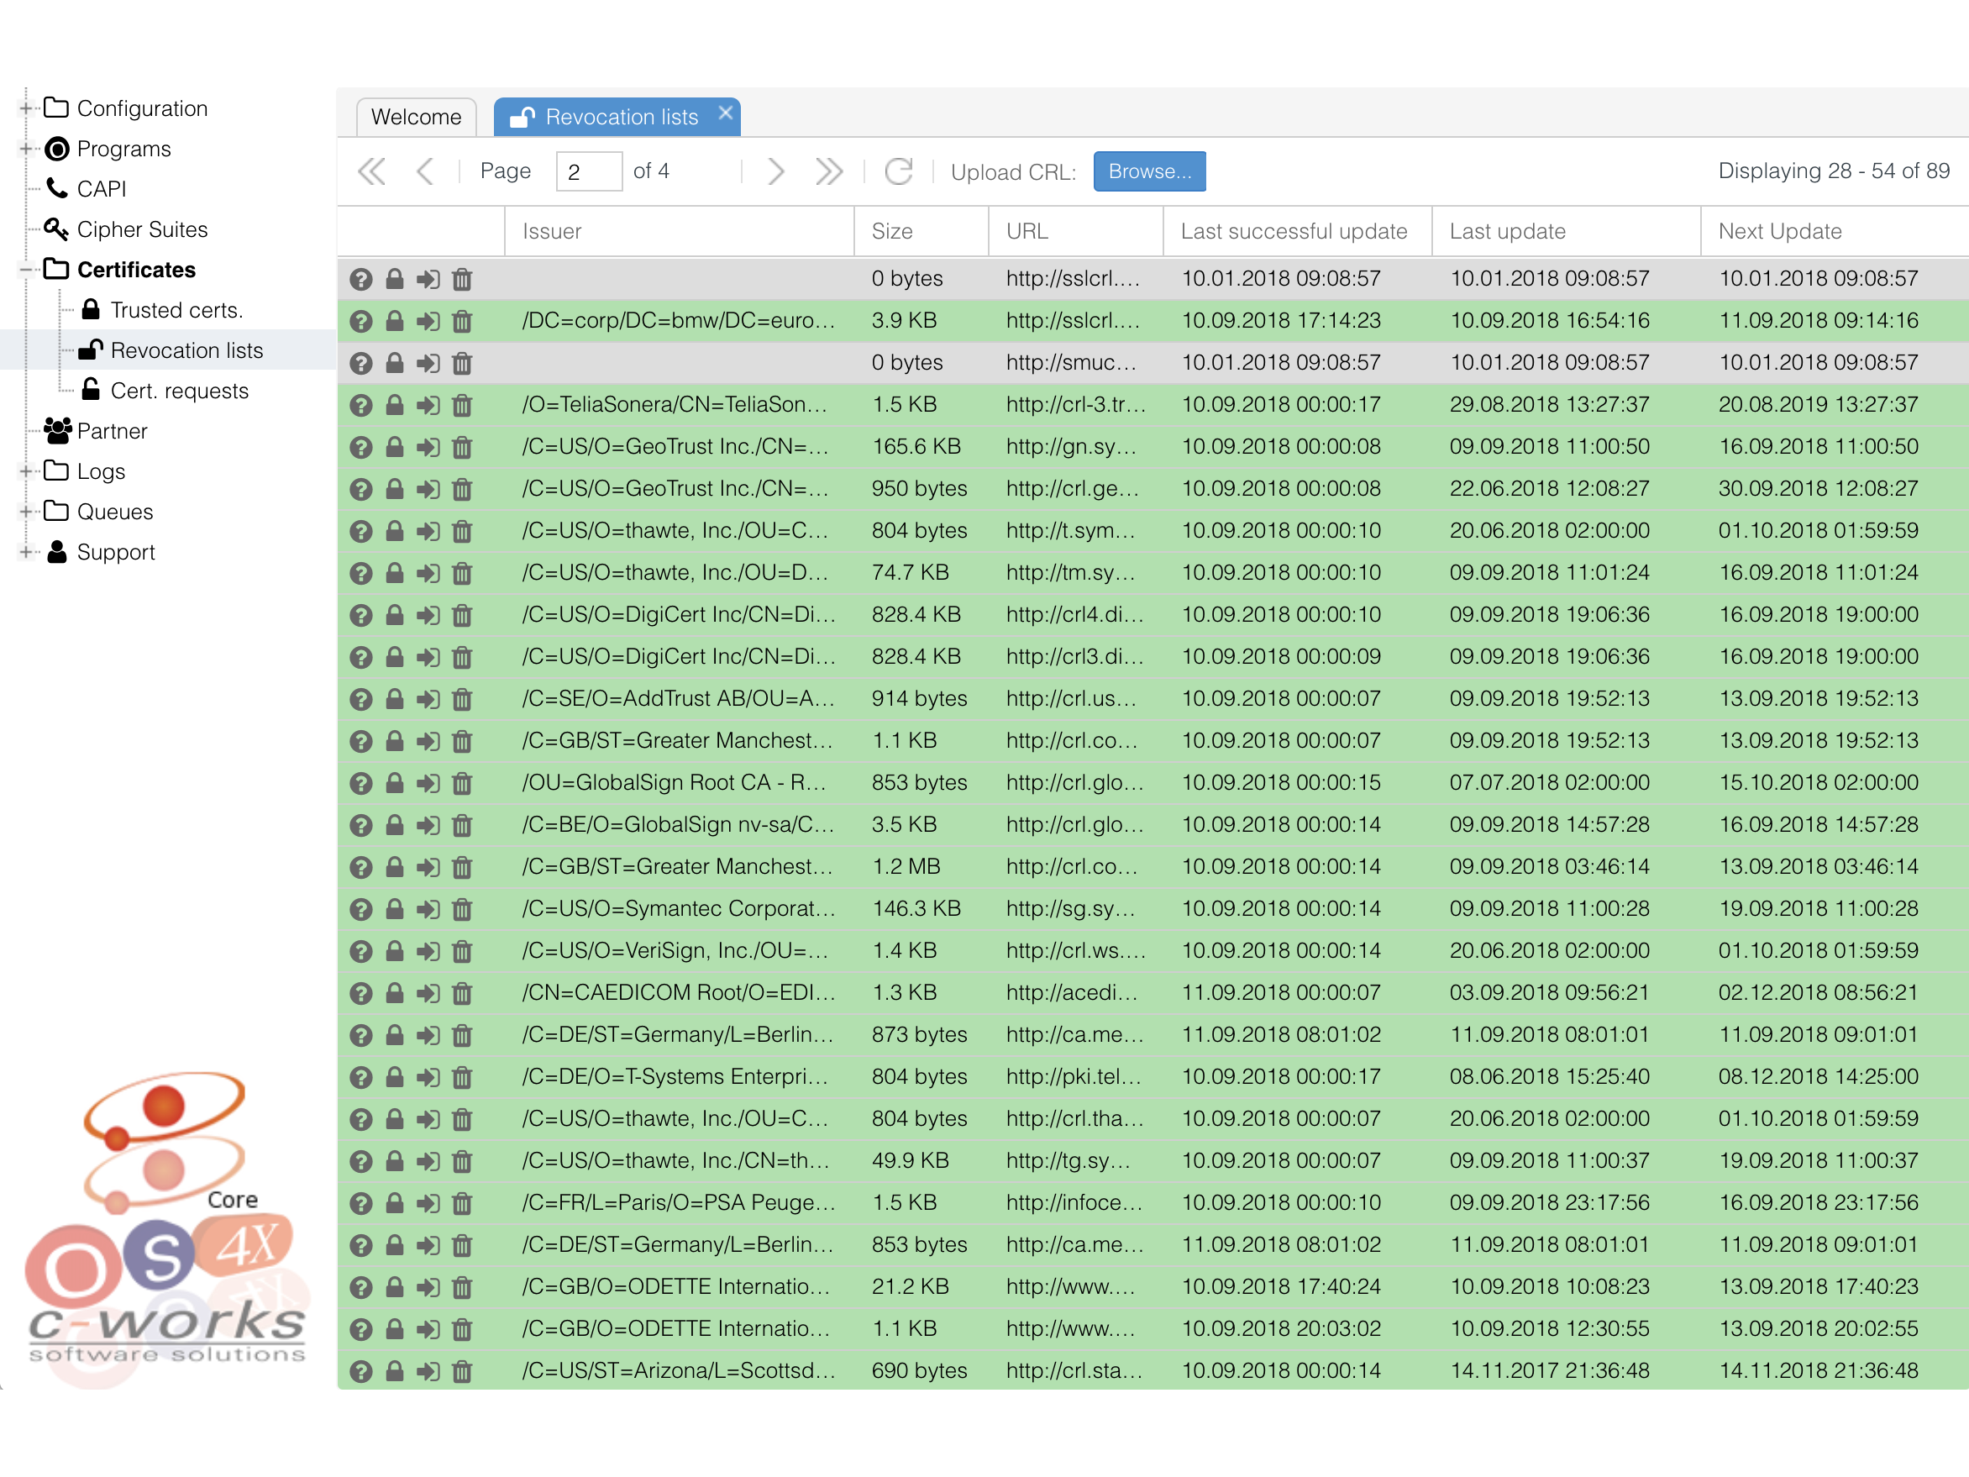This screenshot has height=1477, width=1969.
Task: Click import arrow icon for Greater Manchester 1.2 MB row
Action: pos(428,867)
